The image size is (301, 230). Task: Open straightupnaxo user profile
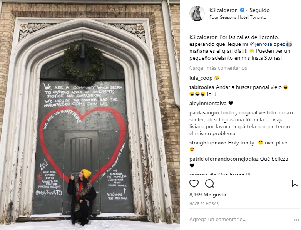[x=208, y=143]
